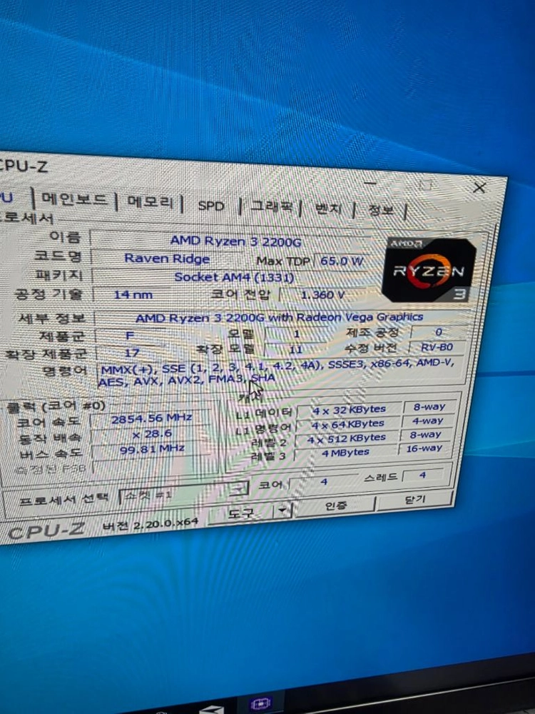Switch to the 벤치 tab

327,209
